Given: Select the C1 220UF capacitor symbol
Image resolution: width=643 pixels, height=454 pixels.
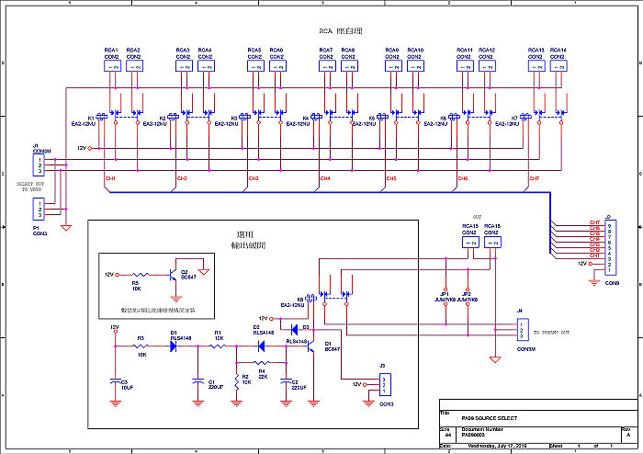Looking at the screenshot, I should coord(197,379).
